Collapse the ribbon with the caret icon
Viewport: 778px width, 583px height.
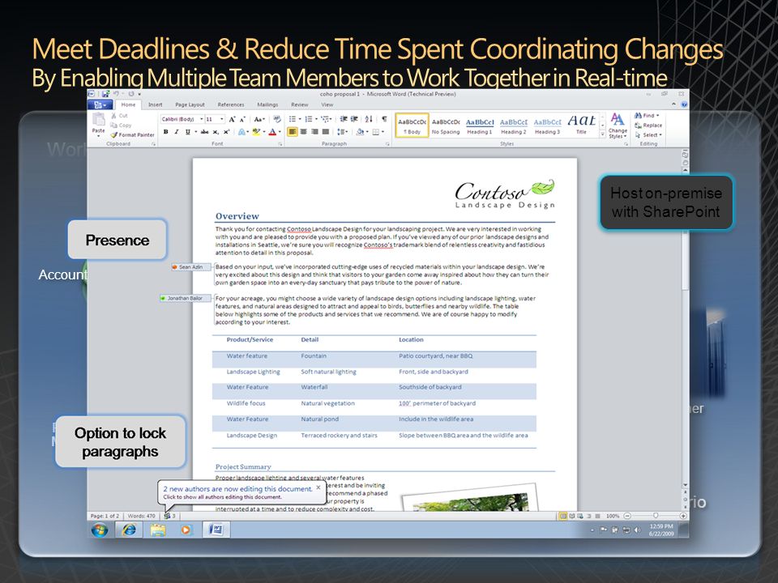coord(673,104)
